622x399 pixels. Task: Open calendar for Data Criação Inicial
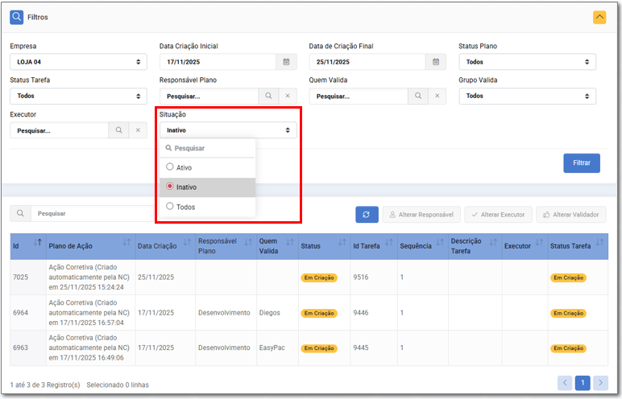[x=286, y=62]
